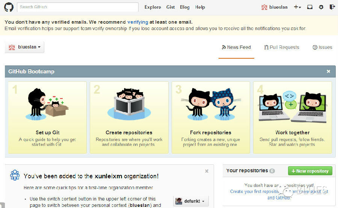Dismiss the xunleixm organization notice
This screenshot has width=338, height=208.
point(207,171)
